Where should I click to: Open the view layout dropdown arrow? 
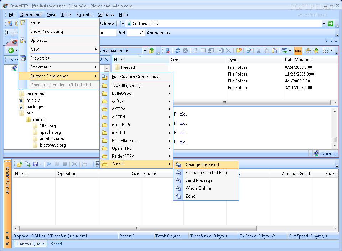click(332, 51)
